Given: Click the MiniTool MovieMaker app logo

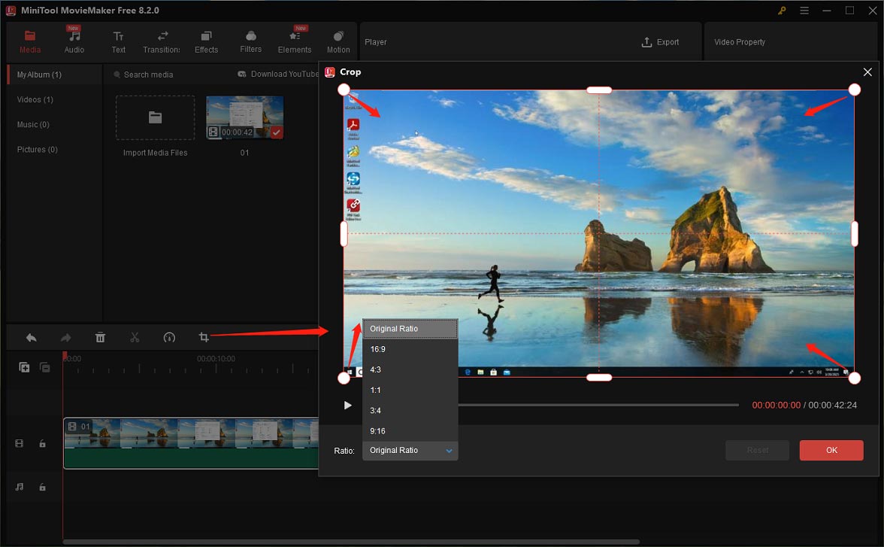Looking at the screenshot, I should (x=11, y=11).
